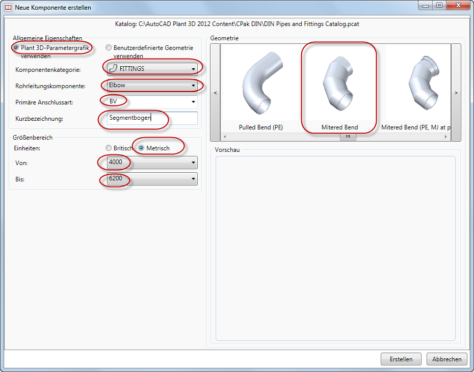Open the Bis size 6200 dropdown
Viewport: 474px width, 372px height.
152,178
